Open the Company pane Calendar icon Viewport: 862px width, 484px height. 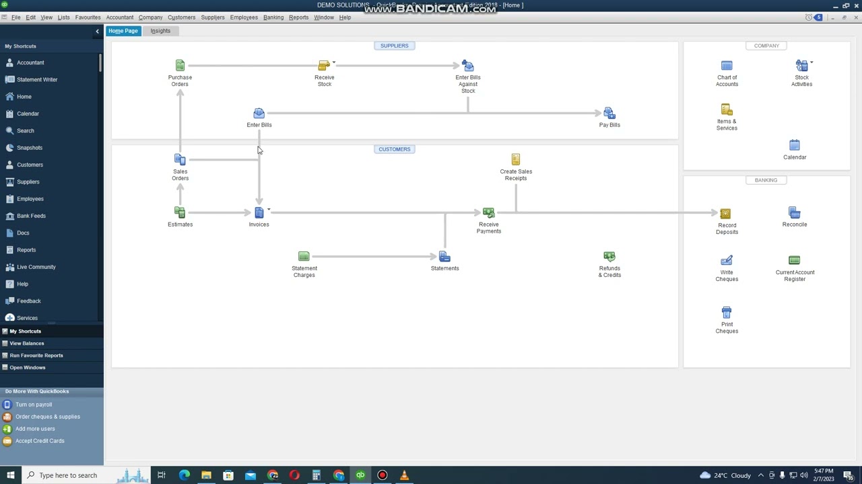(x=795, y=146)
